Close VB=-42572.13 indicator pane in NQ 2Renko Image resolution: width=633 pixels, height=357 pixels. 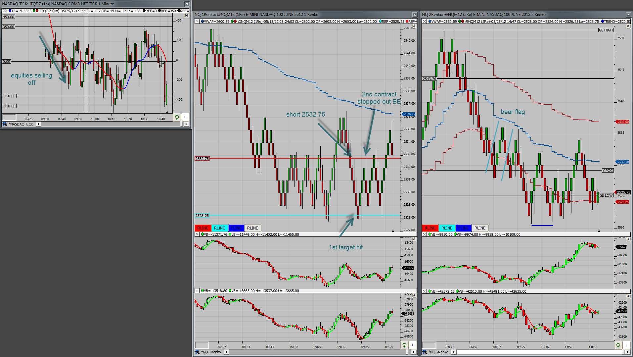[425, 291]
